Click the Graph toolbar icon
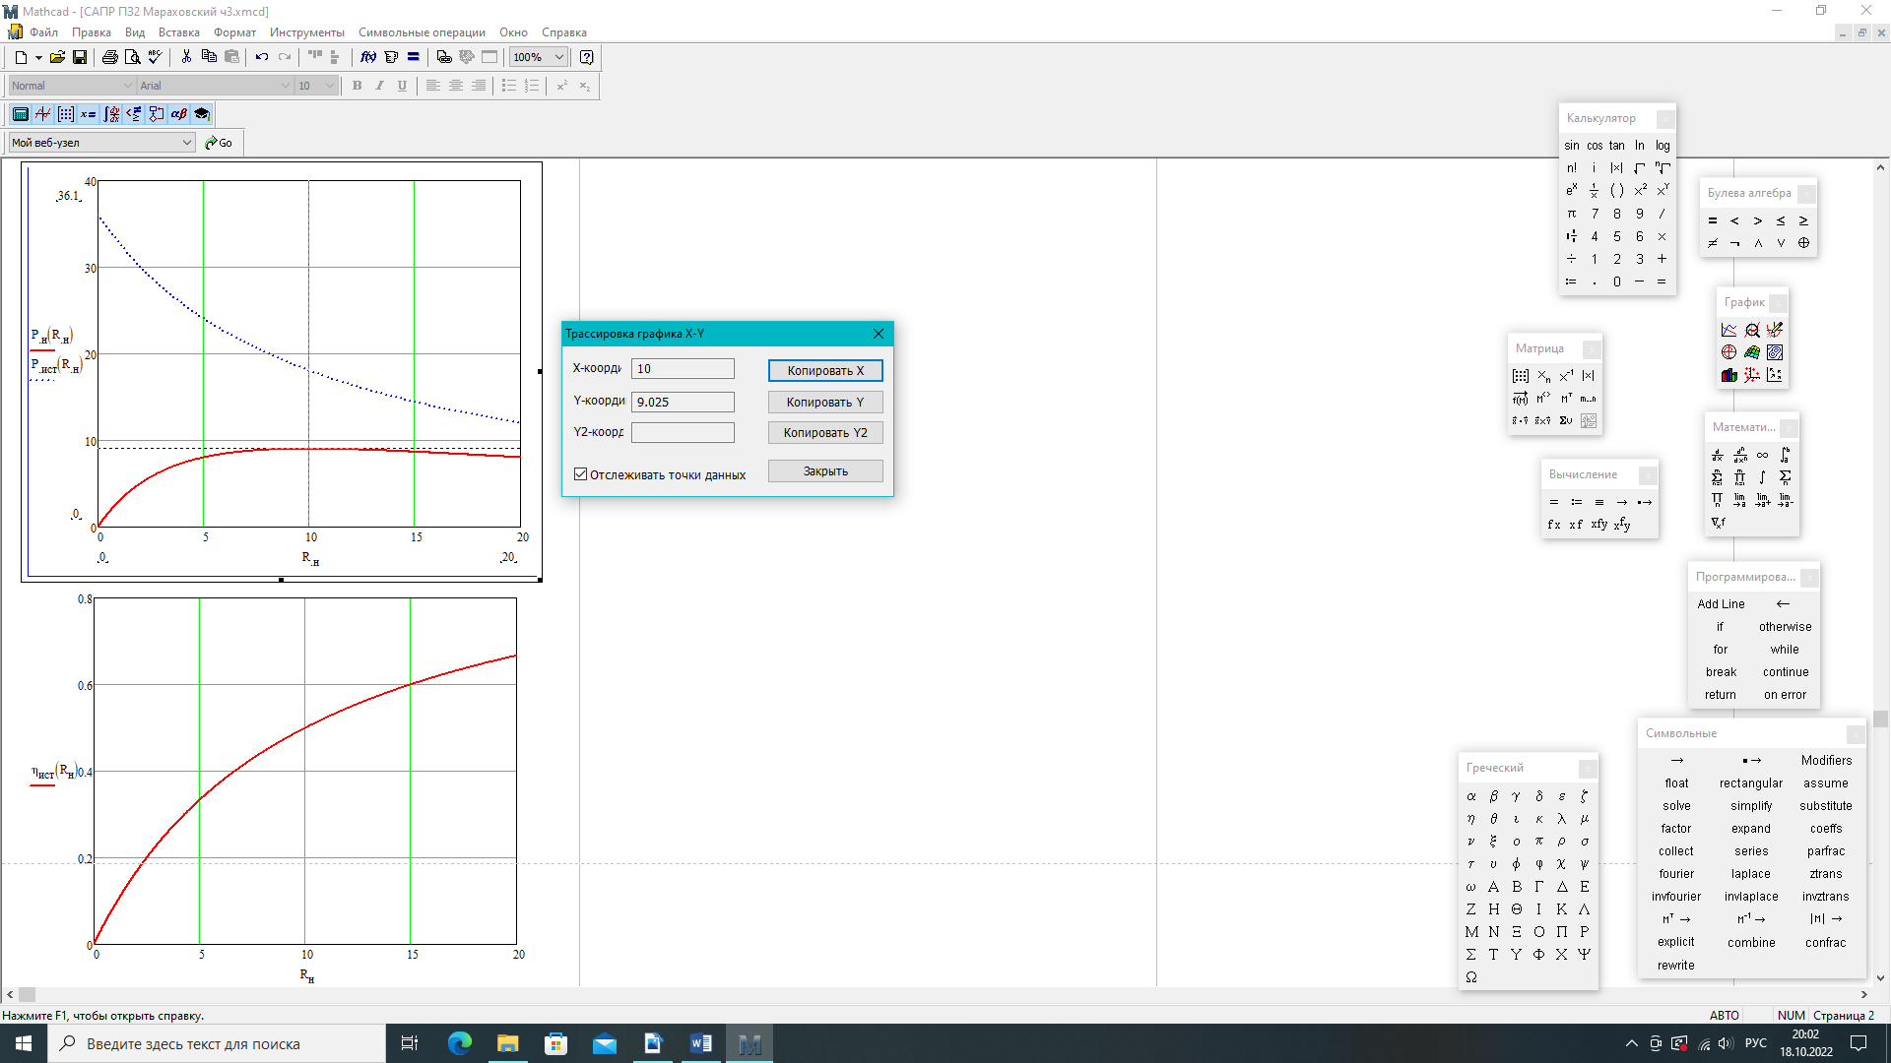 click(43, 114)
